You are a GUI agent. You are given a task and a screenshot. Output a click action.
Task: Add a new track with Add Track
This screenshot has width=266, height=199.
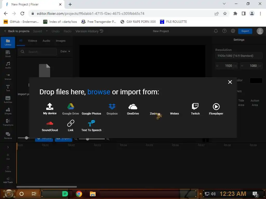tap(8, 180)
